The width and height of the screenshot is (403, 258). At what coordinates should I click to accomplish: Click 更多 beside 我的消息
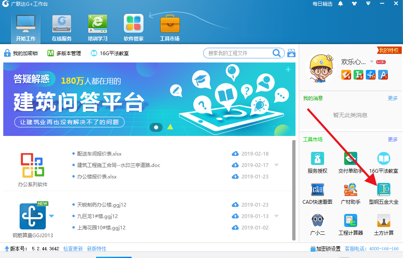(393, 98)
